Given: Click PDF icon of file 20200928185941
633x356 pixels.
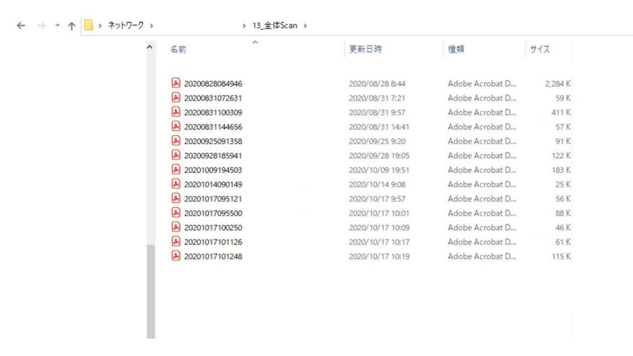Looking at the screenshot, I should [176, 156].
